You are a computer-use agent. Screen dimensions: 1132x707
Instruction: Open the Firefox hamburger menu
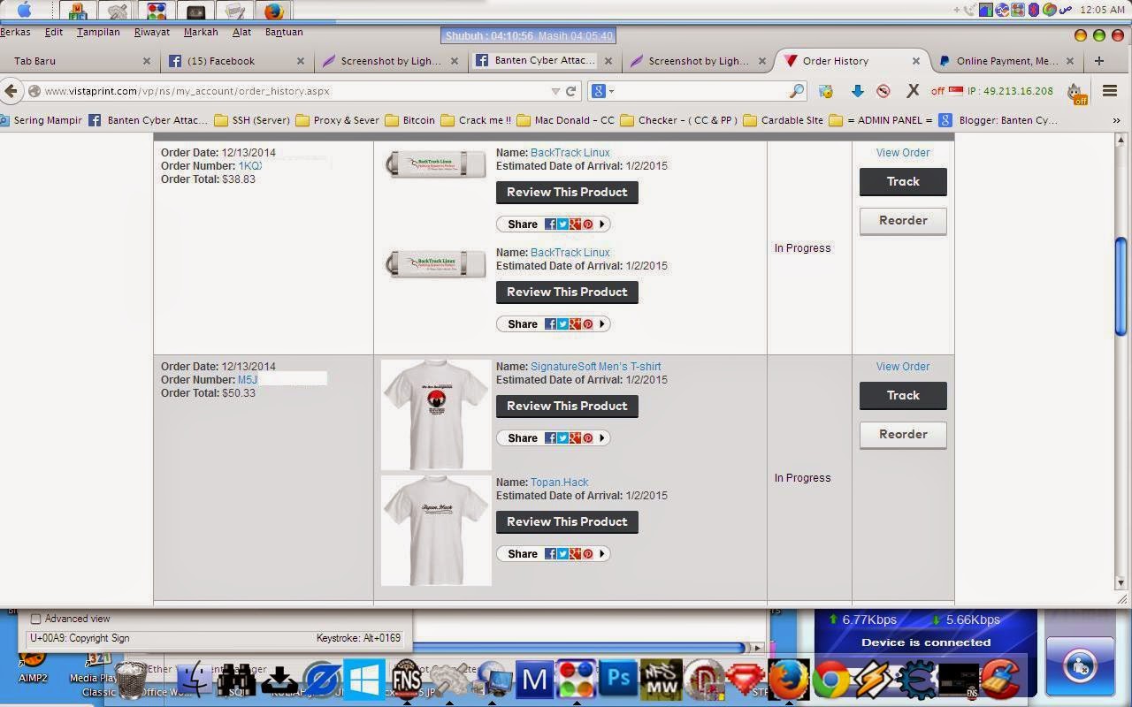pos(1110,91)
